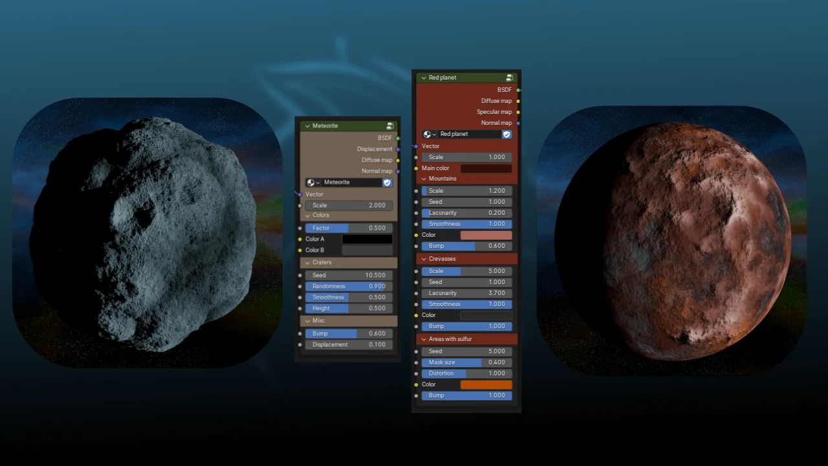Click the image preview icon on the Meteorite node header
Image resolution: width=828 pixels, height=466 pixels.
click(390, 126)
